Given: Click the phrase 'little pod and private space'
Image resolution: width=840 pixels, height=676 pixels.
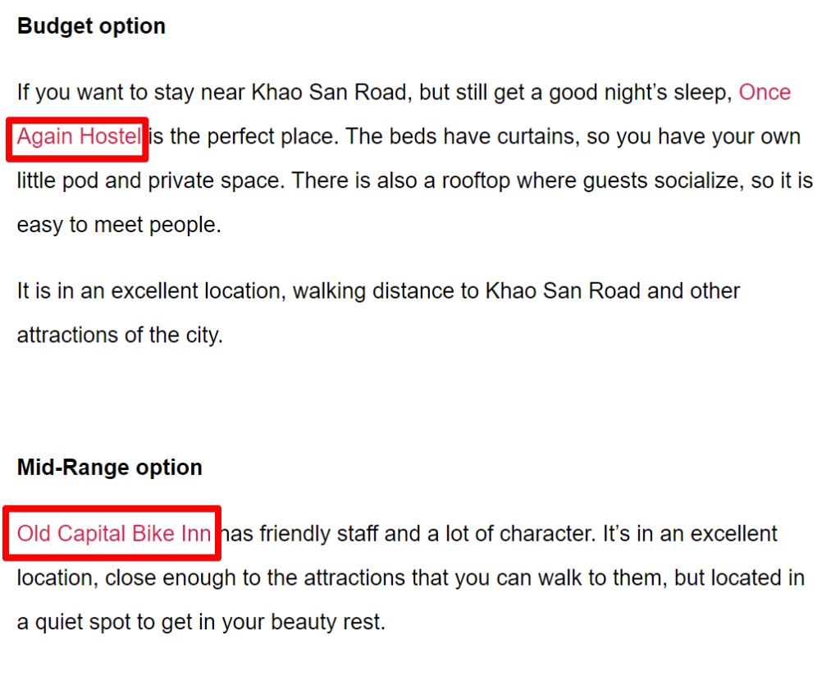Looking at the screenshot, I should click(x=149, y=180).
